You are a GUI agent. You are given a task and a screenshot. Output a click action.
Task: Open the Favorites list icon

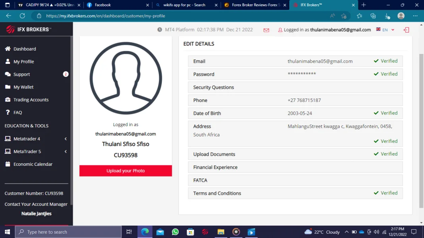[x=359, y=16]
